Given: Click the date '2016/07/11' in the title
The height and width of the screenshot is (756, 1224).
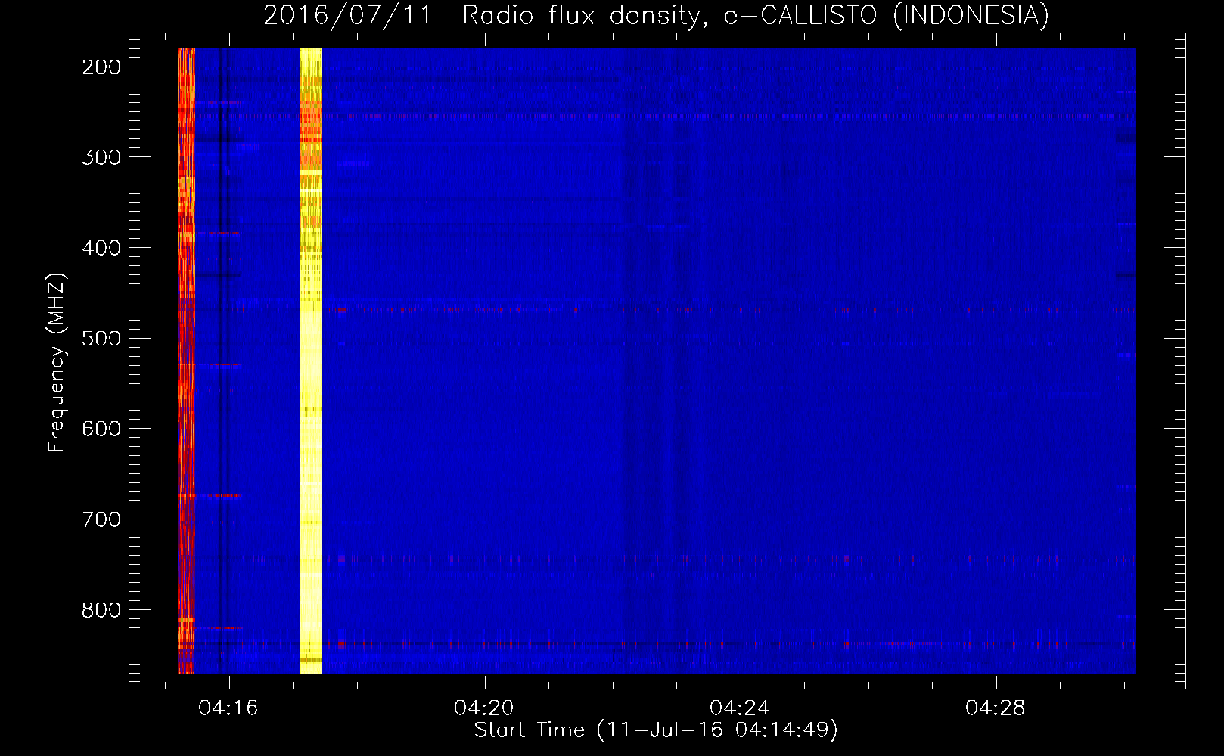Looking at the screenshot, I should (x=347, y=15).
